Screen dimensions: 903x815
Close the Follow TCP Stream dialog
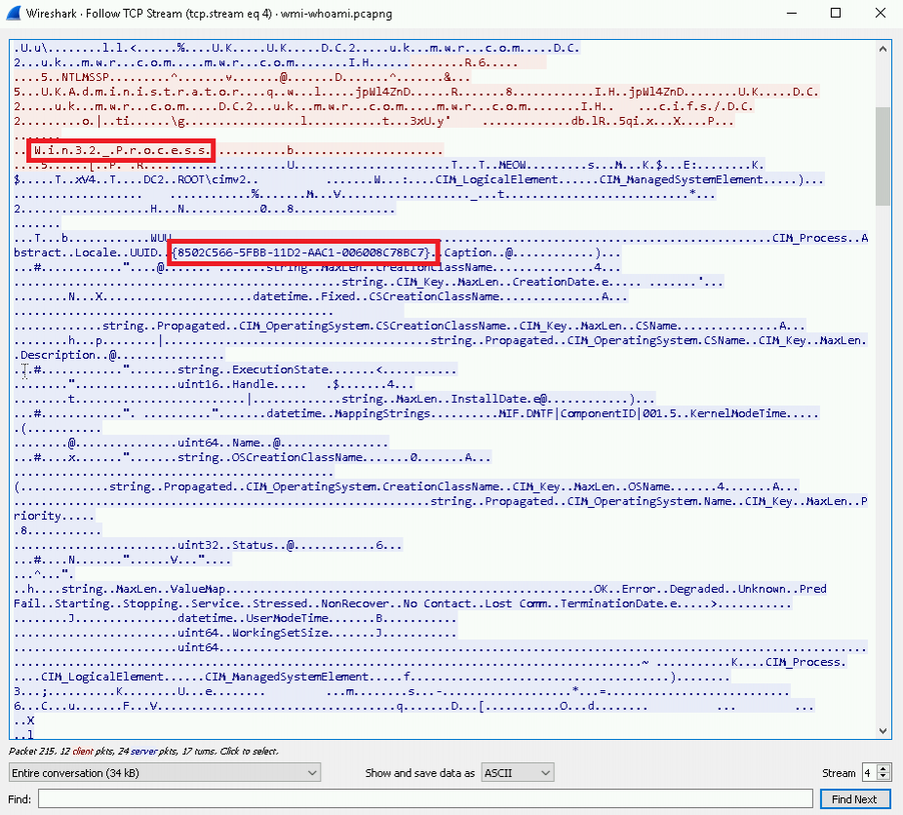[881, 13]
